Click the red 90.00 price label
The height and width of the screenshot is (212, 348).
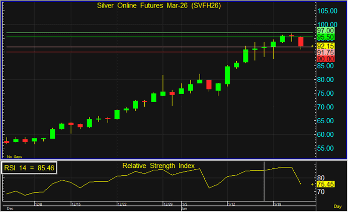[325, 59]
